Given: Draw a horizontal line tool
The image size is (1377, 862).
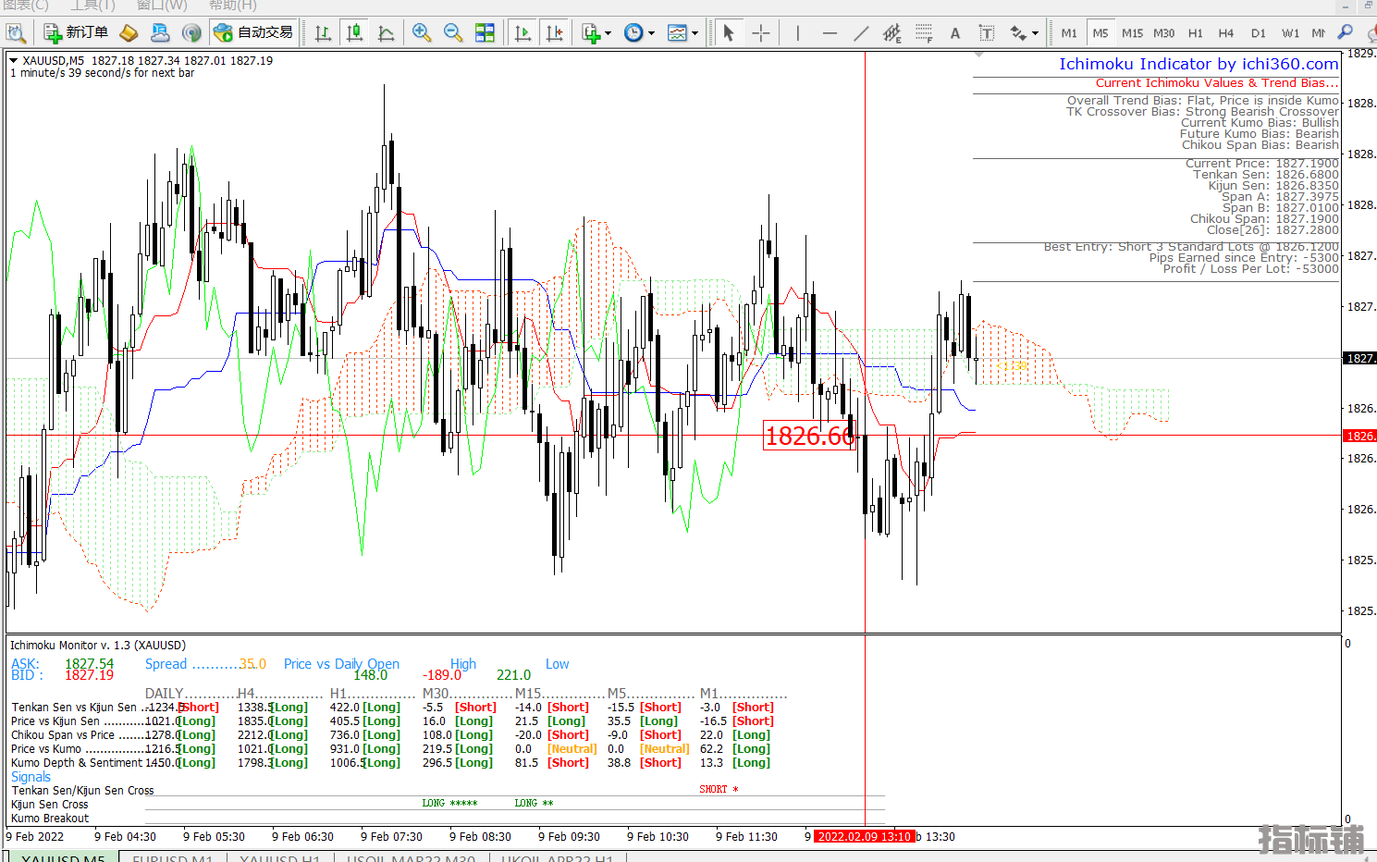Looking at the screenshot, I should pyautogui.click(x=829, y=33).
